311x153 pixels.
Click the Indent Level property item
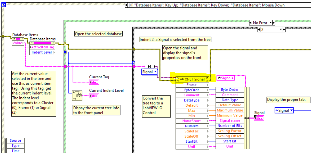(42, 52)
